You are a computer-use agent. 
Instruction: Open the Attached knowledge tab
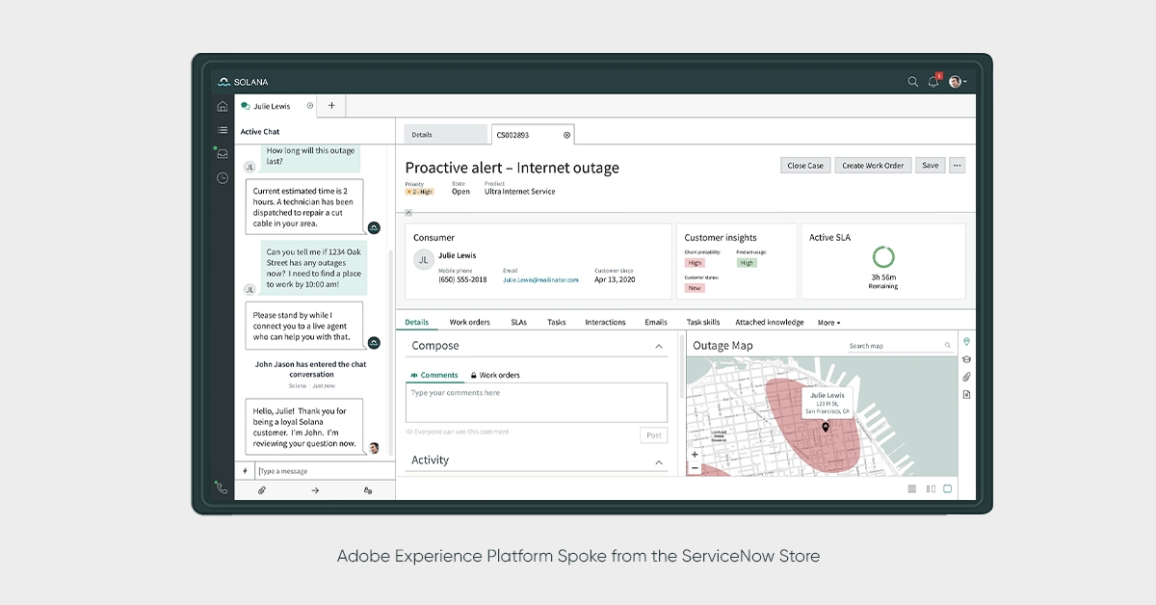coord(770,322)
